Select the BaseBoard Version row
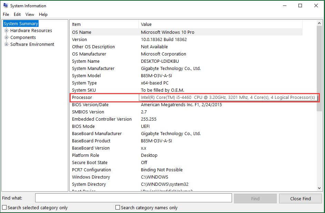This screenshot has width=325, height=213. 186,148
